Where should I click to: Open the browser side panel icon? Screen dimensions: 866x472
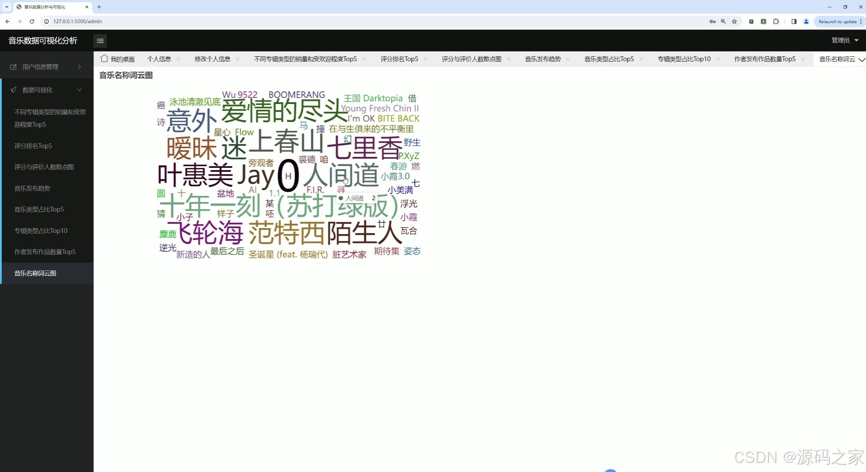(x=793, y=21)
